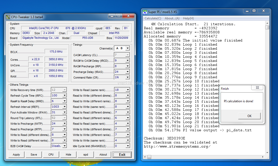Screen dimensions: 278x166
Task: Click the http://www.xtremesystems.org/ text in Super PI
Action: [x=177, y=146]
